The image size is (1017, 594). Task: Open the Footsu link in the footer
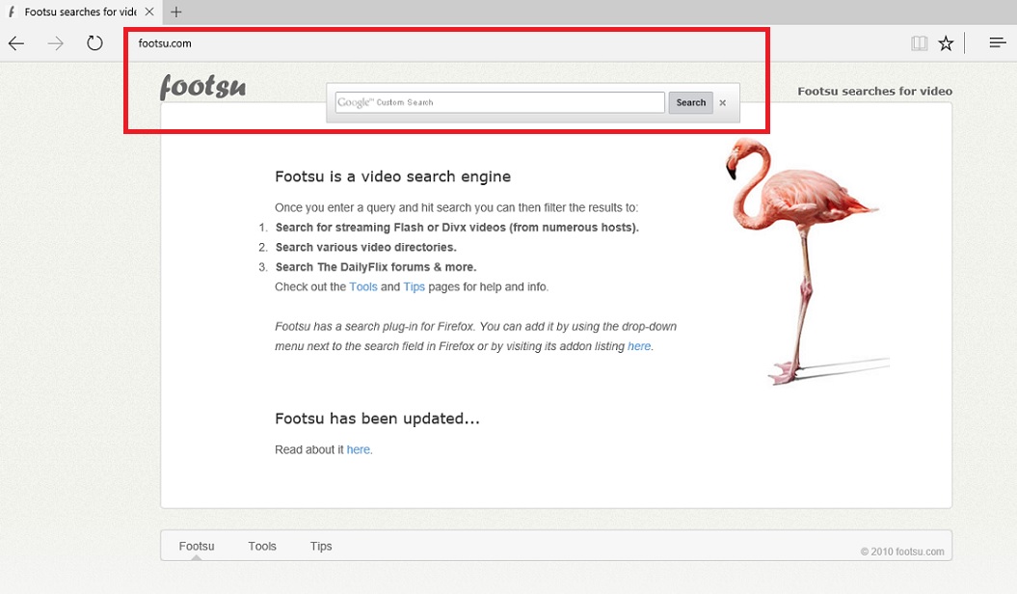196,546
